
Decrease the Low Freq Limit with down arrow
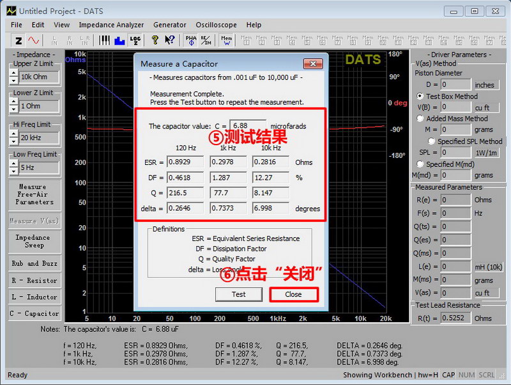point(14,172)
